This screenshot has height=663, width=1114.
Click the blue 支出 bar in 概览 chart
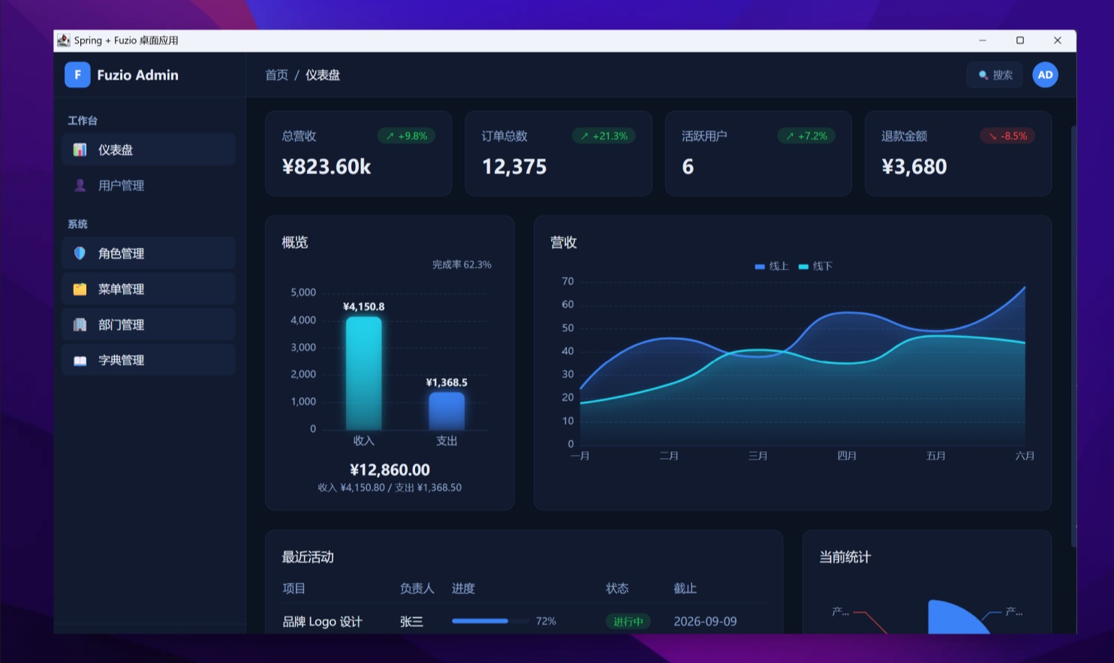pyautogui.click(x=447, y=411)
